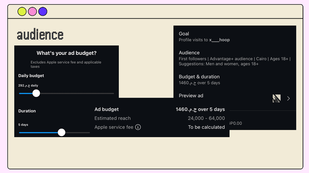Click the 'What's your ad budget?' title
This screenshot has width=309, height=173.
point(66,53)
